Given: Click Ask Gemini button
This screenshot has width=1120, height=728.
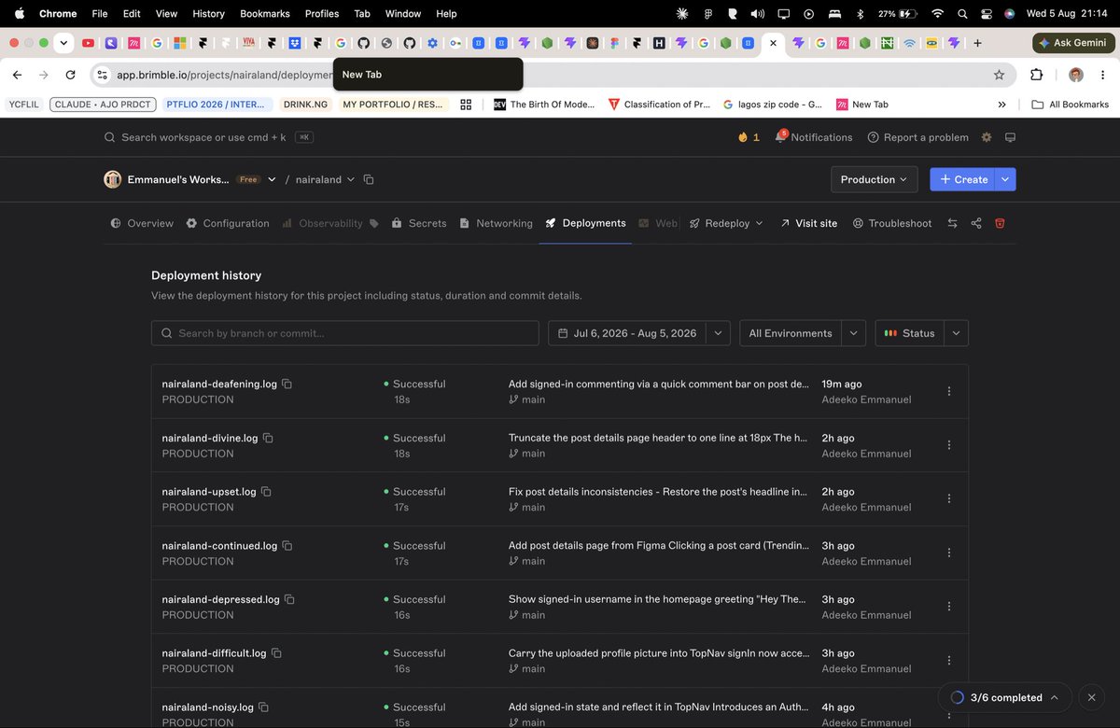Looking at the screenshot, I should (1072, 43).
